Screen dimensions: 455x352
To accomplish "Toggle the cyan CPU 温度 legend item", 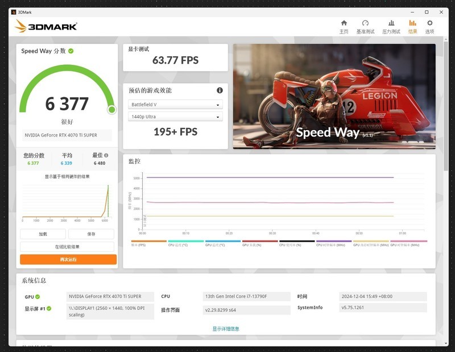I will [x=186, y=243].
